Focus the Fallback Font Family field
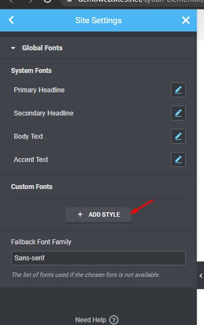This screenshot has height=325, width=204. pos(98,258)
